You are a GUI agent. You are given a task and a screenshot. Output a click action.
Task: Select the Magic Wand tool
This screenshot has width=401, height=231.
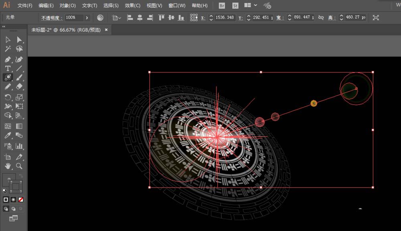(8, 49)
